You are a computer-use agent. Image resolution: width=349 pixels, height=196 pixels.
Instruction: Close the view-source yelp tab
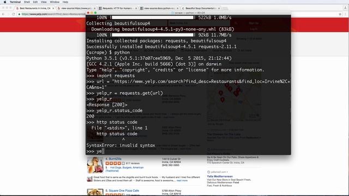[94, 8]
